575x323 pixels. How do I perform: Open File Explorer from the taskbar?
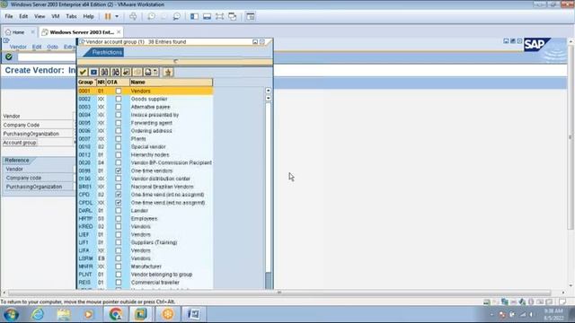[x=64, y=314]
